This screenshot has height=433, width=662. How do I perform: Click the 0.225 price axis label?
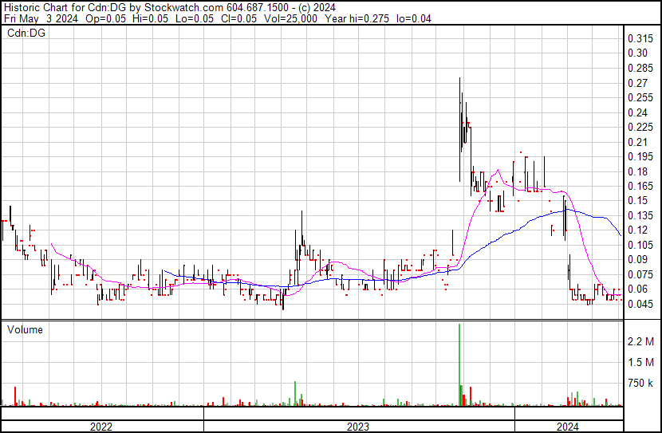[640, 127]
